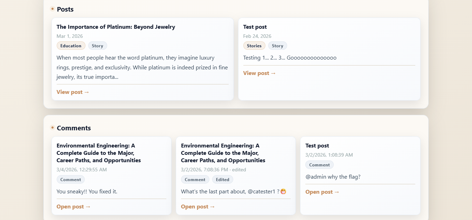Click the Comment badge beside Edited badge
Viewport: 472px width, 220px height.
(195, 180)
